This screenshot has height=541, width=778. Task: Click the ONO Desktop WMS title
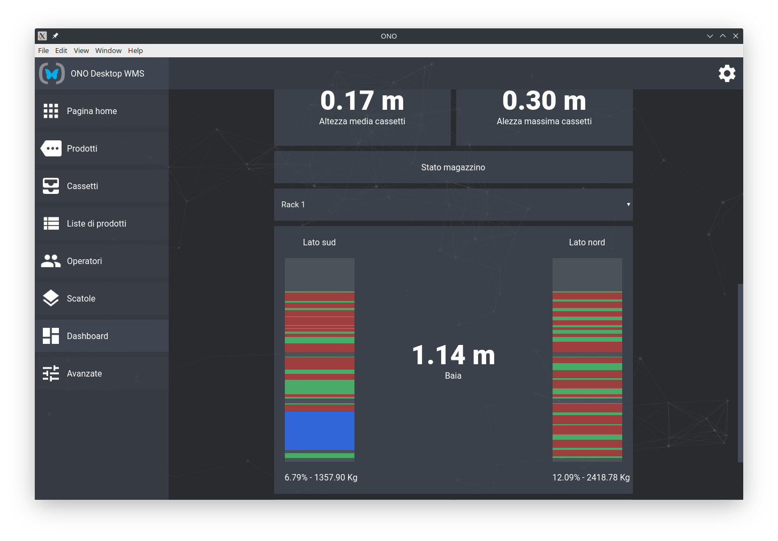coord(108,73)
